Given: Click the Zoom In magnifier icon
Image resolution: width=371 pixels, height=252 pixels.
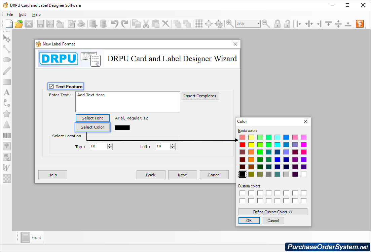Looking at the screenshot, I should click(230, 24).
